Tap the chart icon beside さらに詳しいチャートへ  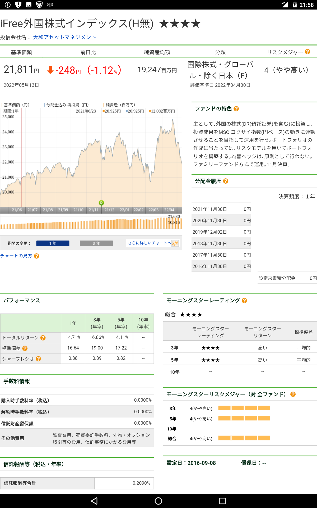pyautogui.click(x=175, y=243)
